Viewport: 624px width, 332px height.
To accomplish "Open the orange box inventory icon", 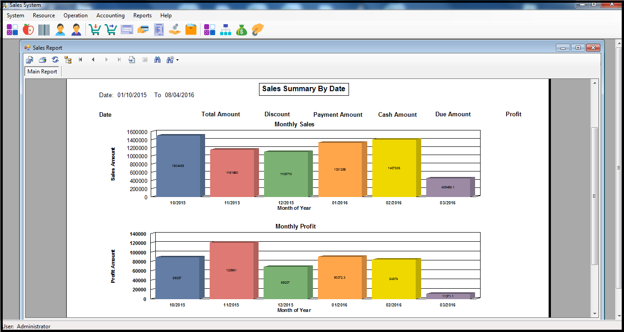I will [x=190, y=30].
